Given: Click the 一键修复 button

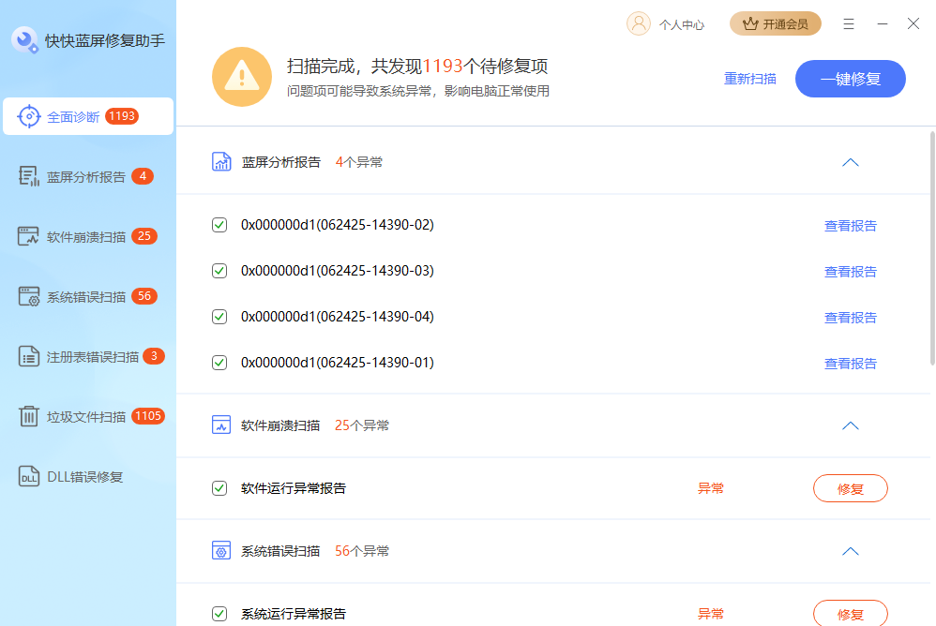Looking at the screenshot, I should pyautogui.click(x=850, y=79).
